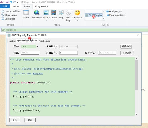Click the Open Live Writer app icon
Viewport: 148px width, 128px height.
[x=2, y=2]
